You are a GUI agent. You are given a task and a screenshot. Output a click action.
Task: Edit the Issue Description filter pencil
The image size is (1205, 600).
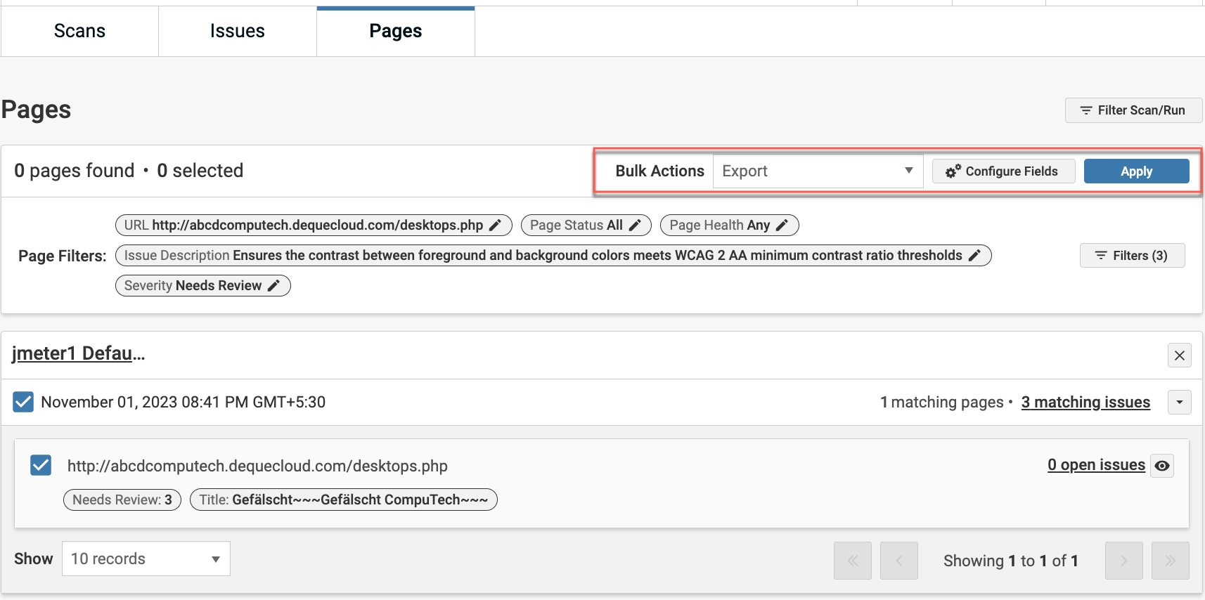974,256
